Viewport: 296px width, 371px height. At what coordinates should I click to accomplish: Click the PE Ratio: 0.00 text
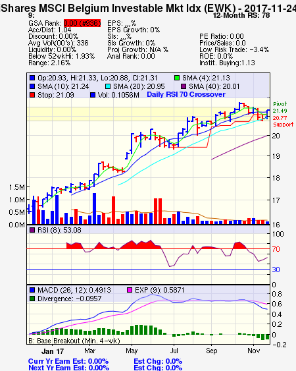pyautogui.click(x=222, y=36)
